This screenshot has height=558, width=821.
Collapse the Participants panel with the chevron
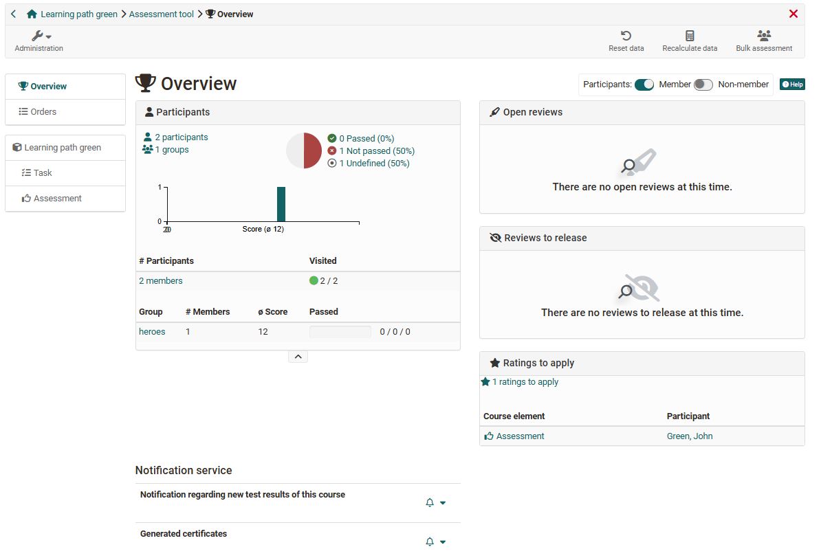298,356
